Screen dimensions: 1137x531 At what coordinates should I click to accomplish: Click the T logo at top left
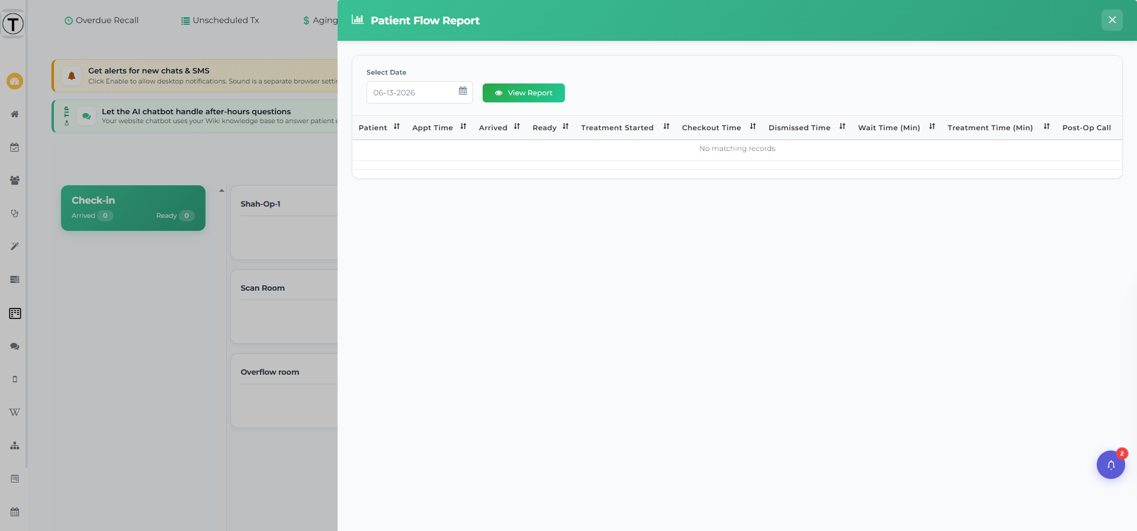tap(13, 24)
